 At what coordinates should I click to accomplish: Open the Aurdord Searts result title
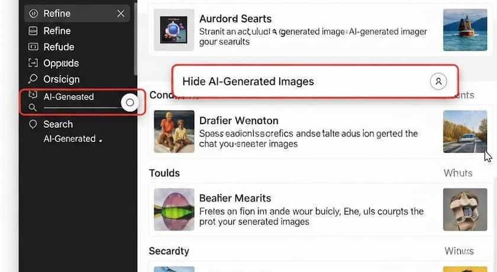(x=235, y=19)
